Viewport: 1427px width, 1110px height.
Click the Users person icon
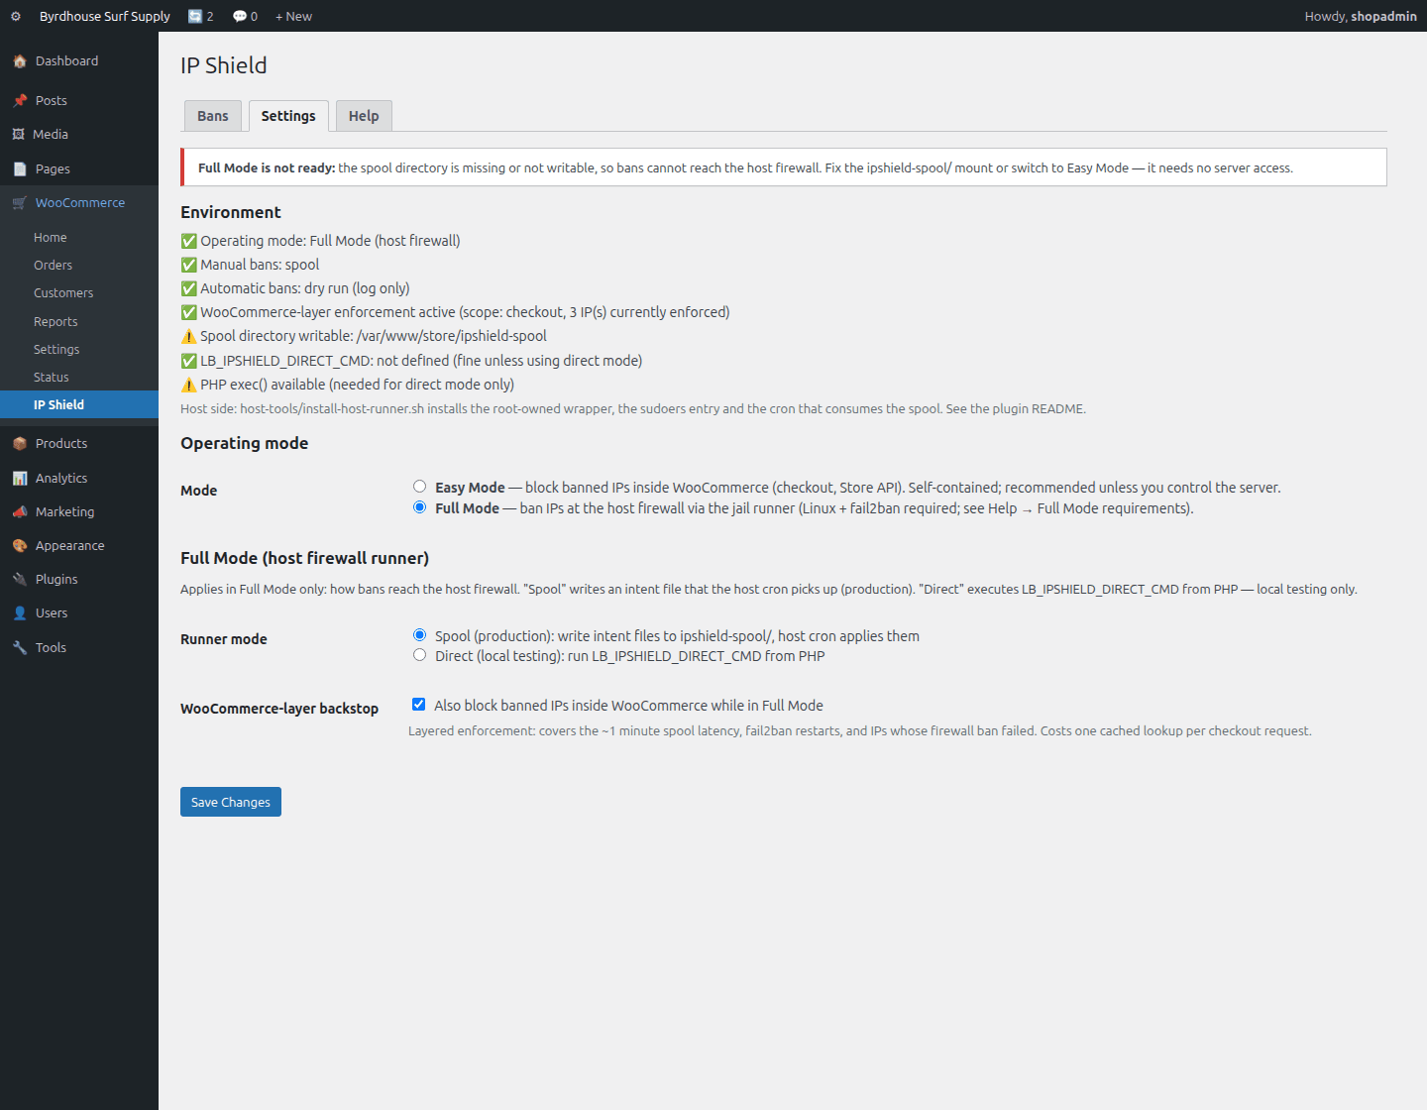pyautogui.click(x=20, y=613)
